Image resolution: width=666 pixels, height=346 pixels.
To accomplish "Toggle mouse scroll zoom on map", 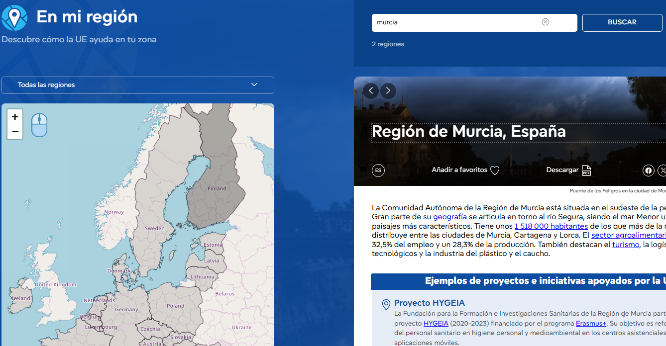I will pos(39,125).
